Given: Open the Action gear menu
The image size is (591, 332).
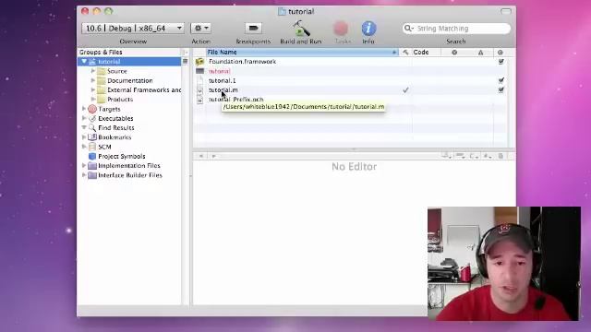Looking at the screenshot, I should 201,29.
